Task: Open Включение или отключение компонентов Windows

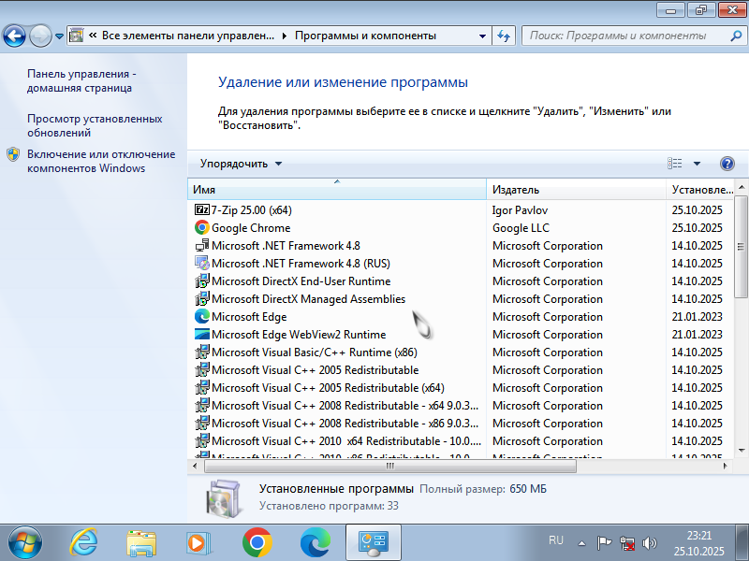Action: (x=100, y=161)
